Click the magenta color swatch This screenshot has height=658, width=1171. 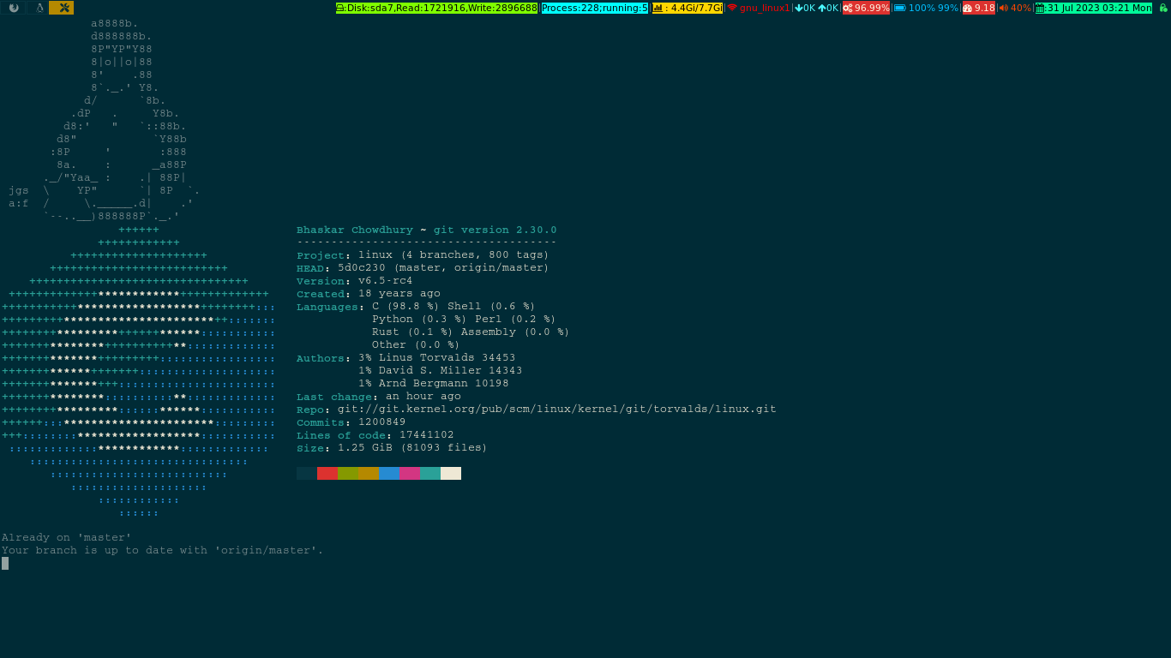410,473
